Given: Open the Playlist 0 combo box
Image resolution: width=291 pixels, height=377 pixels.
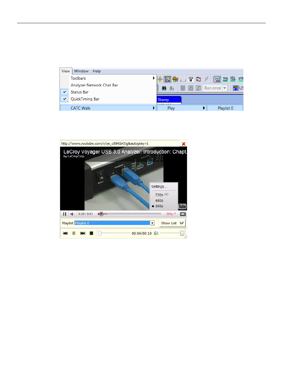Looking at the screenshot, I should point(114,223).
